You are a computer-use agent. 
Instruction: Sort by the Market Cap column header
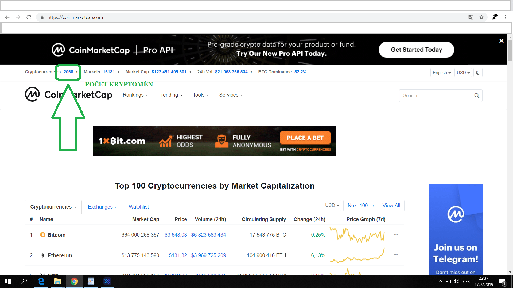[x=146, y=219]
